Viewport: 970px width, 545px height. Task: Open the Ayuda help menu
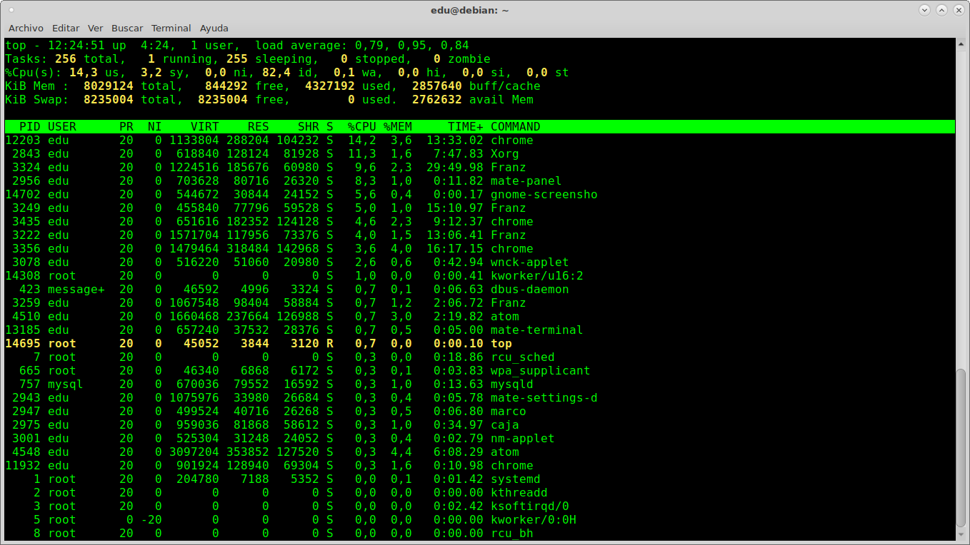(214, 28)
